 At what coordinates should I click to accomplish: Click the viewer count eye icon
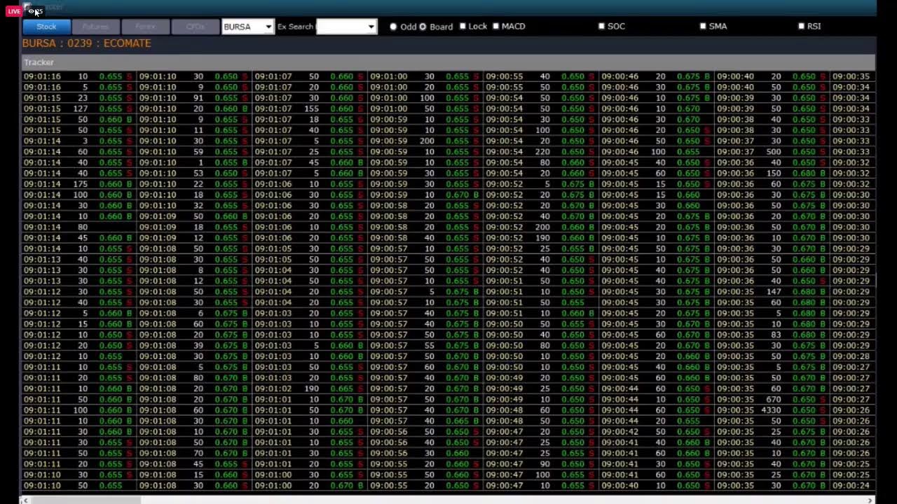pyautogui.click(x=32, y=11)
